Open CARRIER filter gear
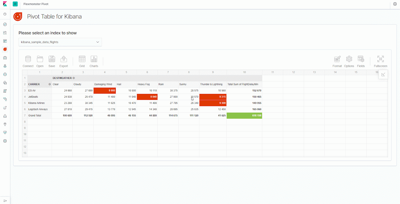 (x=49, y=84)
